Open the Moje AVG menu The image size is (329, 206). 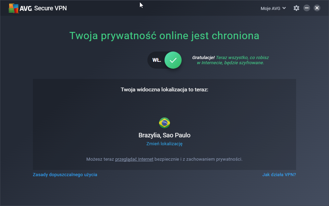click(270, 8)
